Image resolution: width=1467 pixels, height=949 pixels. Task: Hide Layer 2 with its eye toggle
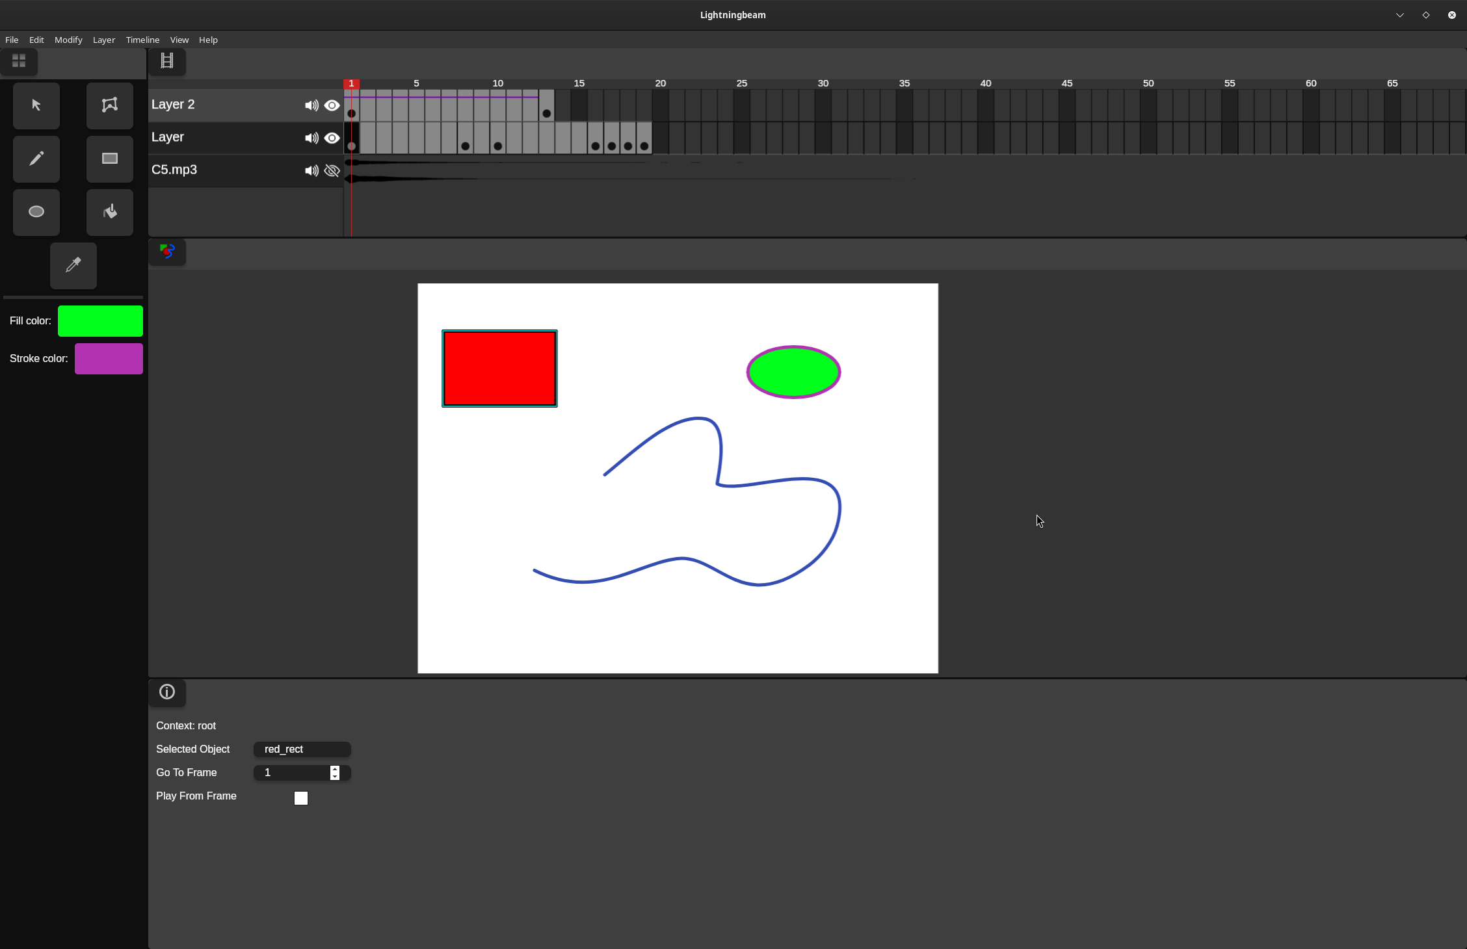(332, 105)
